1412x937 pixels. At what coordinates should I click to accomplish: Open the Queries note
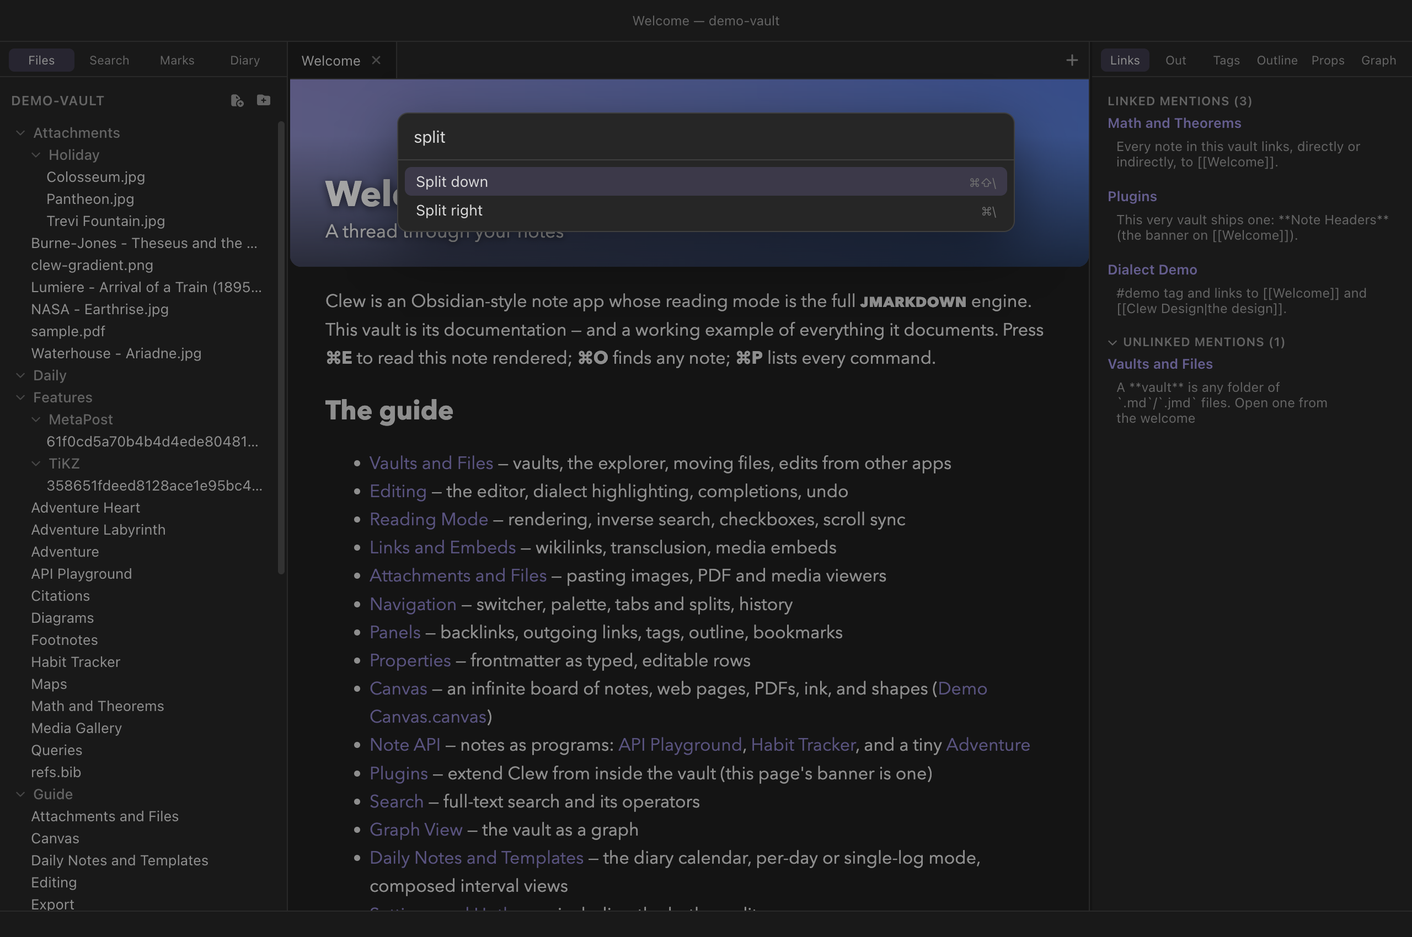(57, 751)
